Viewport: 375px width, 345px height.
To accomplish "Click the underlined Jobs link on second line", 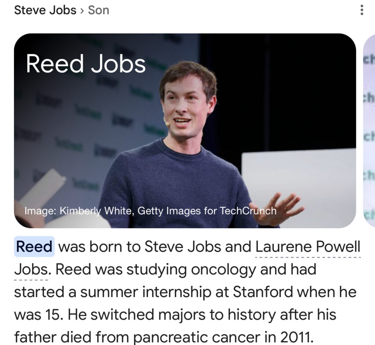I will click(31, 270).
